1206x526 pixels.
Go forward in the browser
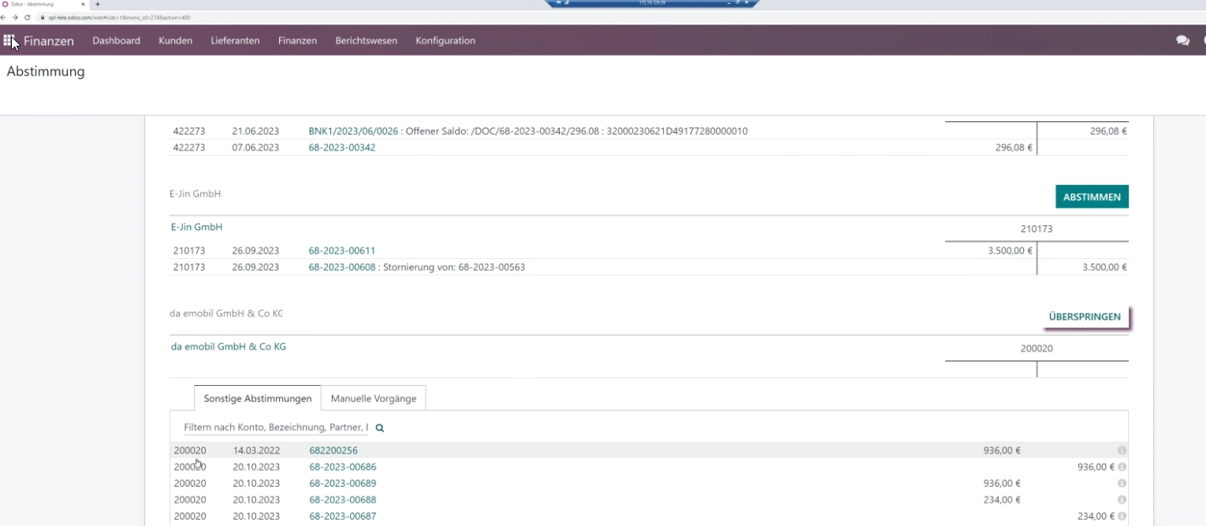tap(16, 17)
